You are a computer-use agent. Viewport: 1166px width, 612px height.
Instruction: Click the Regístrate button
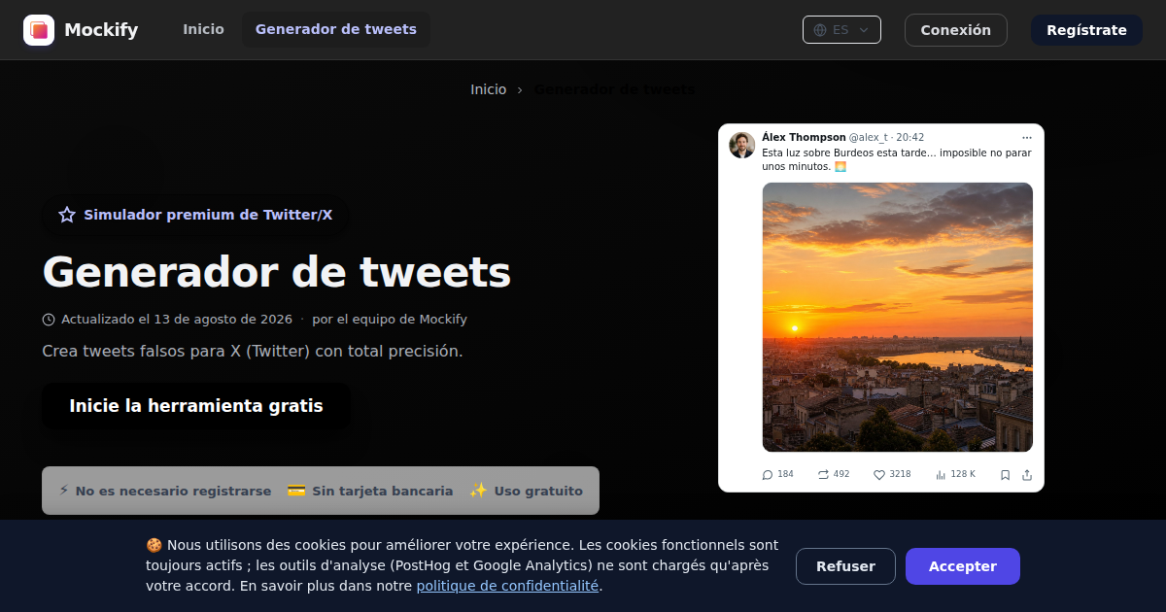pyautogui.click(x=1086, y=30)
